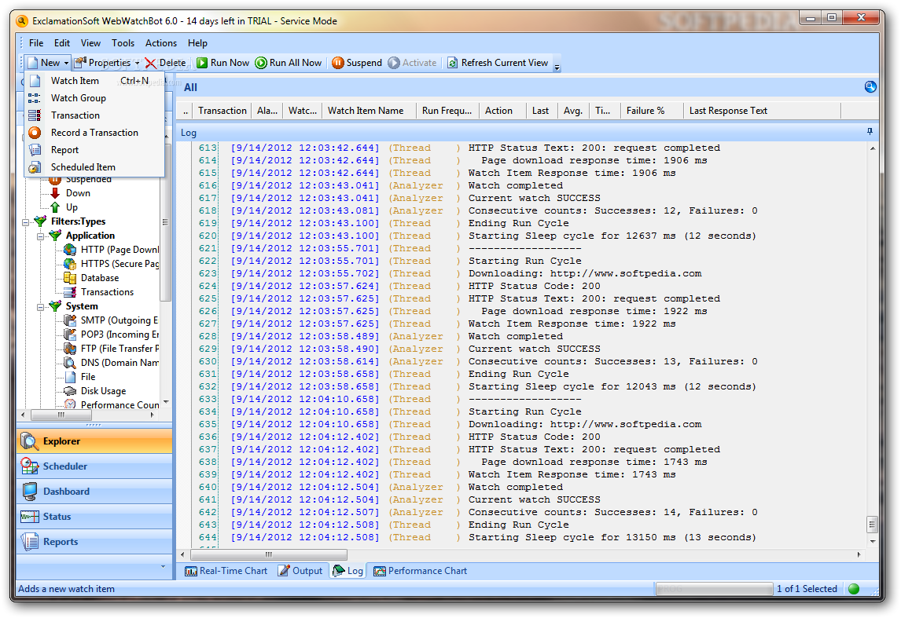901x618 pixels.
Task: Open the Properties dropdown arrow
Action: coord(138,63)
